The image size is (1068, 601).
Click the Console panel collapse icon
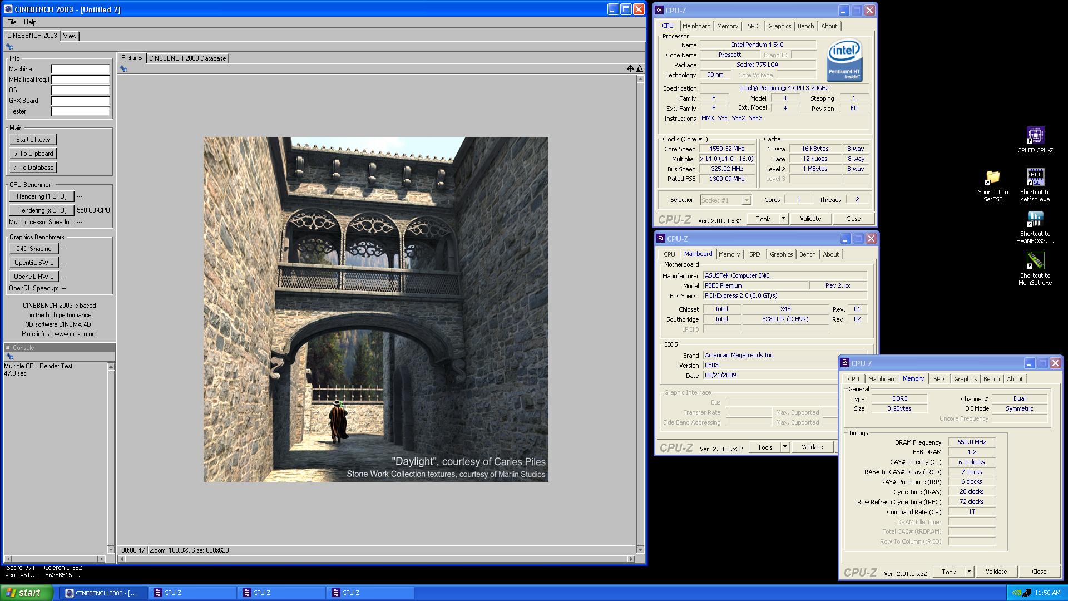8,348
